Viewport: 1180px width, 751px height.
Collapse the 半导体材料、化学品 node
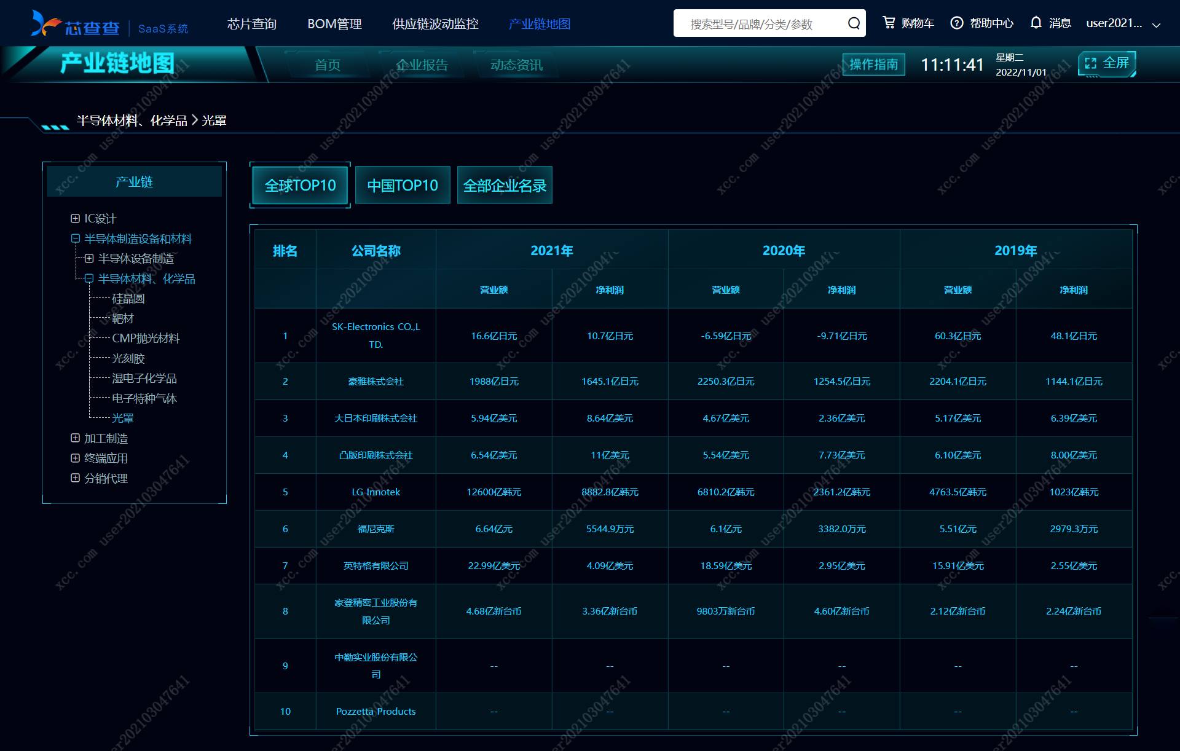(x=89, y=278)
